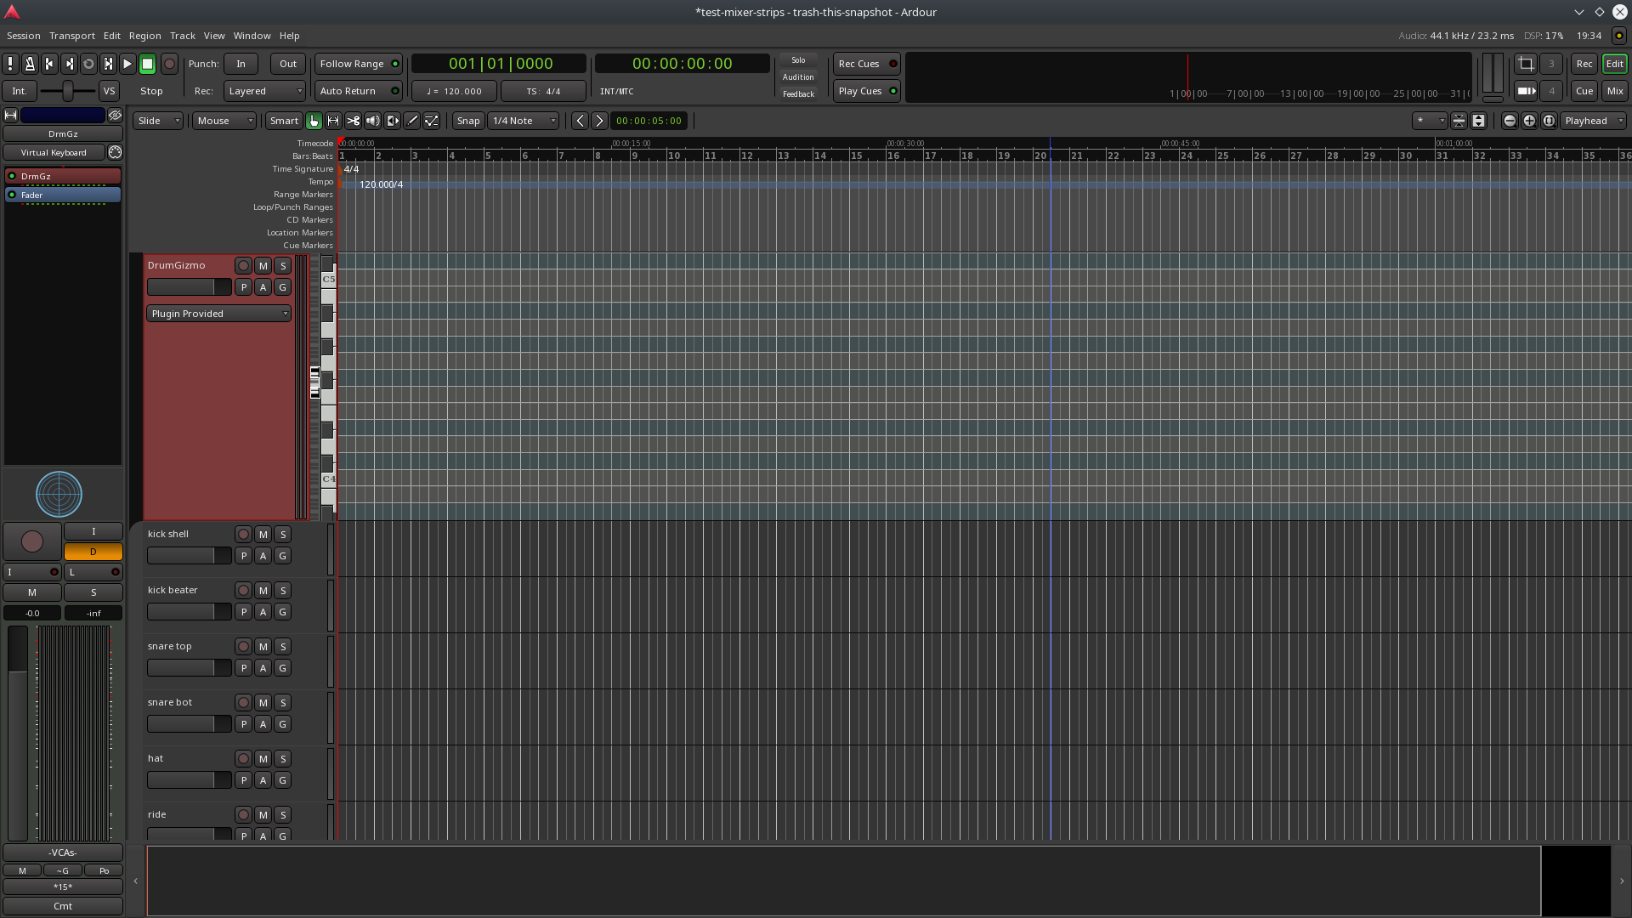Open the Transport menu
Image resolution: width=1632 pixels, height=918 pixels.
coord(71,36)
